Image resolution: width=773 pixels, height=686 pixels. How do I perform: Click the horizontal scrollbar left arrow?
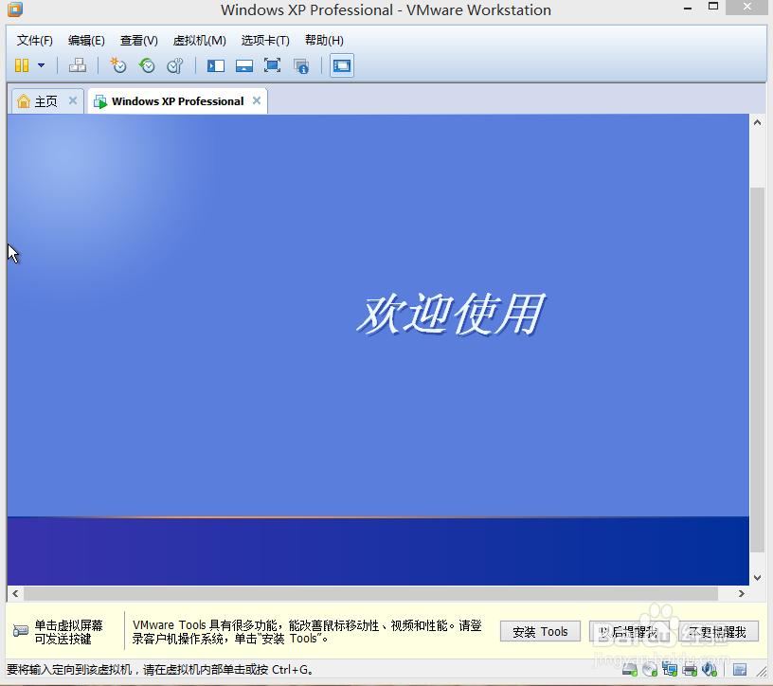point(15,593)
